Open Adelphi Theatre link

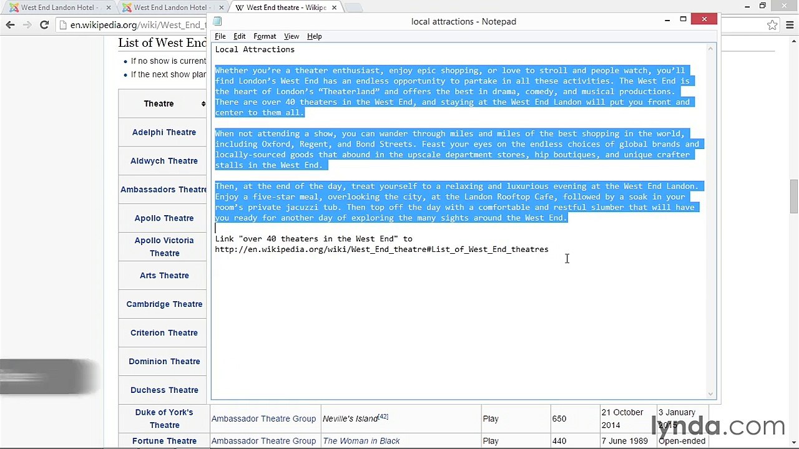164,132
